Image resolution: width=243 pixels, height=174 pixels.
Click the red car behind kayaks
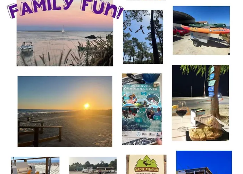pyautogui.click(x=181, y=31)
